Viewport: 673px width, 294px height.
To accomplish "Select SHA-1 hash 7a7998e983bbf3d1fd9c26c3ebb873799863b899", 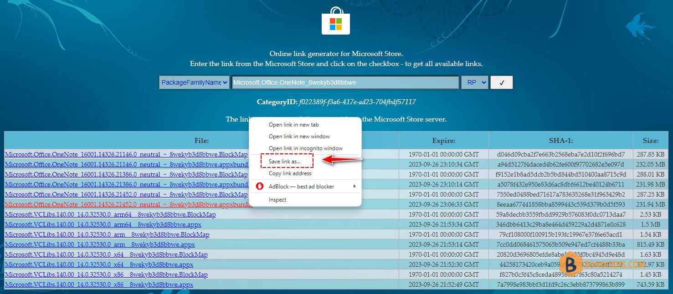I will 561,284.
